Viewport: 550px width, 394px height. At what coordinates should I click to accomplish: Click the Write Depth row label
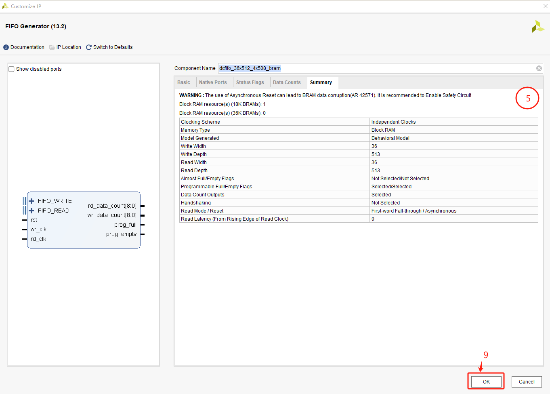pos(194,154)
